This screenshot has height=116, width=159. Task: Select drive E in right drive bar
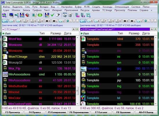pyautogui.click(x=97, y=21)
